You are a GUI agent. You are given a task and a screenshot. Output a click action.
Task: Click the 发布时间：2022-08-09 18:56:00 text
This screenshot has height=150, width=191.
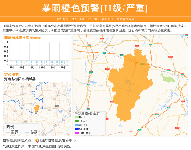tap(77, 19)
